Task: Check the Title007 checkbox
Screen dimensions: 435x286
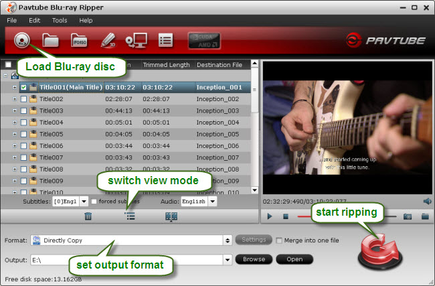Action: point(23,157)
